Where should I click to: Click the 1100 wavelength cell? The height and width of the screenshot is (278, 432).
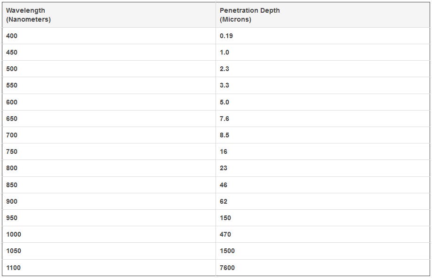click(x=14, y=268)
